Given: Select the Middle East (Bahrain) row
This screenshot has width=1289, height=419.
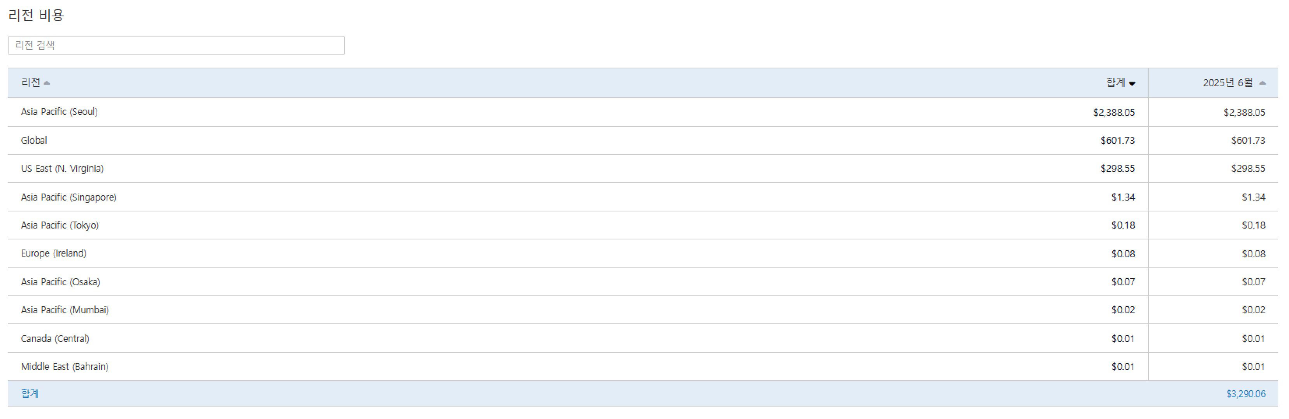Looking at the screenshot, I should point(65,367).
